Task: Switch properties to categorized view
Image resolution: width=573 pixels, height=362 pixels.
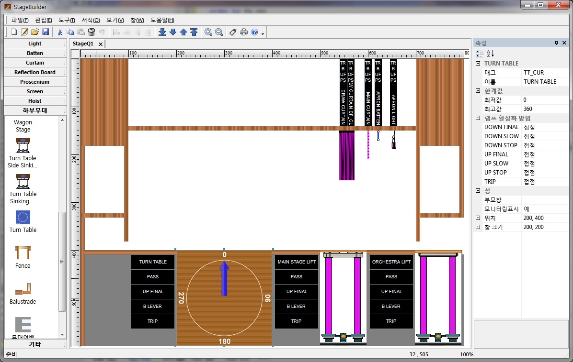Action: pyautogui.click(x=480, y=54)
